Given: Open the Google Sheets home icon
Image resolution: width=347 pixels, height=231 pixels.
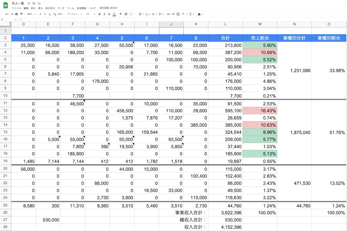Looking at the screenshot, I should pos(6,5).
